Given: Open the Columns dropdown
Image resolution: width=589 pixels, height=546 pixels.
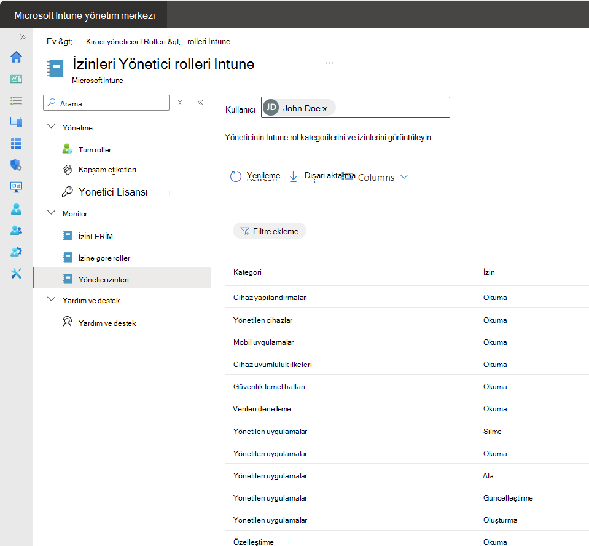Looking at the screenshot, I should click(x=376, y=177).
